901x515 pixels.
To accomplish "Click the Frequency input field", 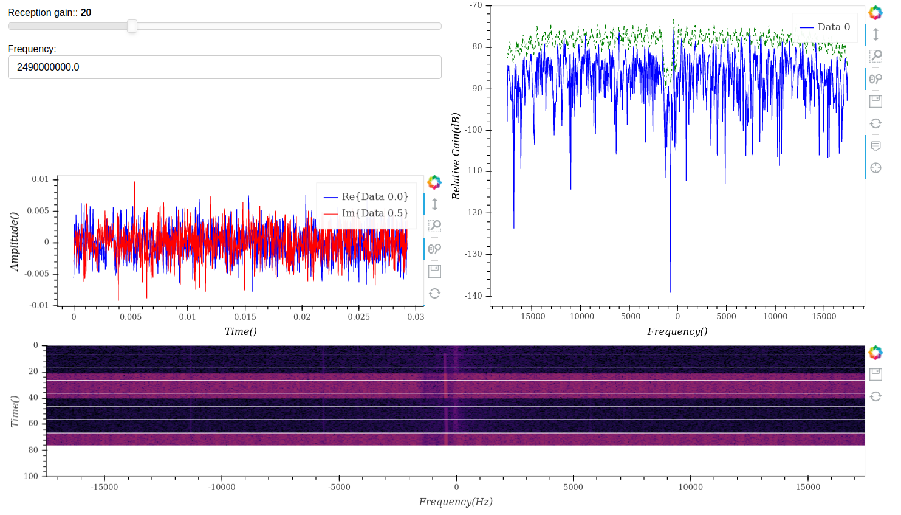I will click(224, 67).
